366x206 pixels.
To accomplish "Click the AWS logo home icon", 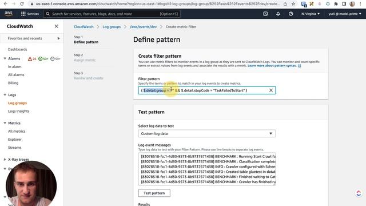I will point(9,14).
